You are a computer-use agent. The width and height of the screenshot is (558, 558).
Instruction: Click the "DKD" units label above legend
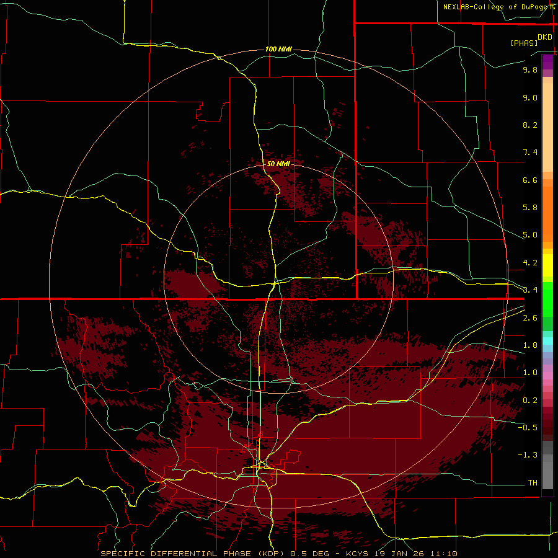click(x=545, y=37)
